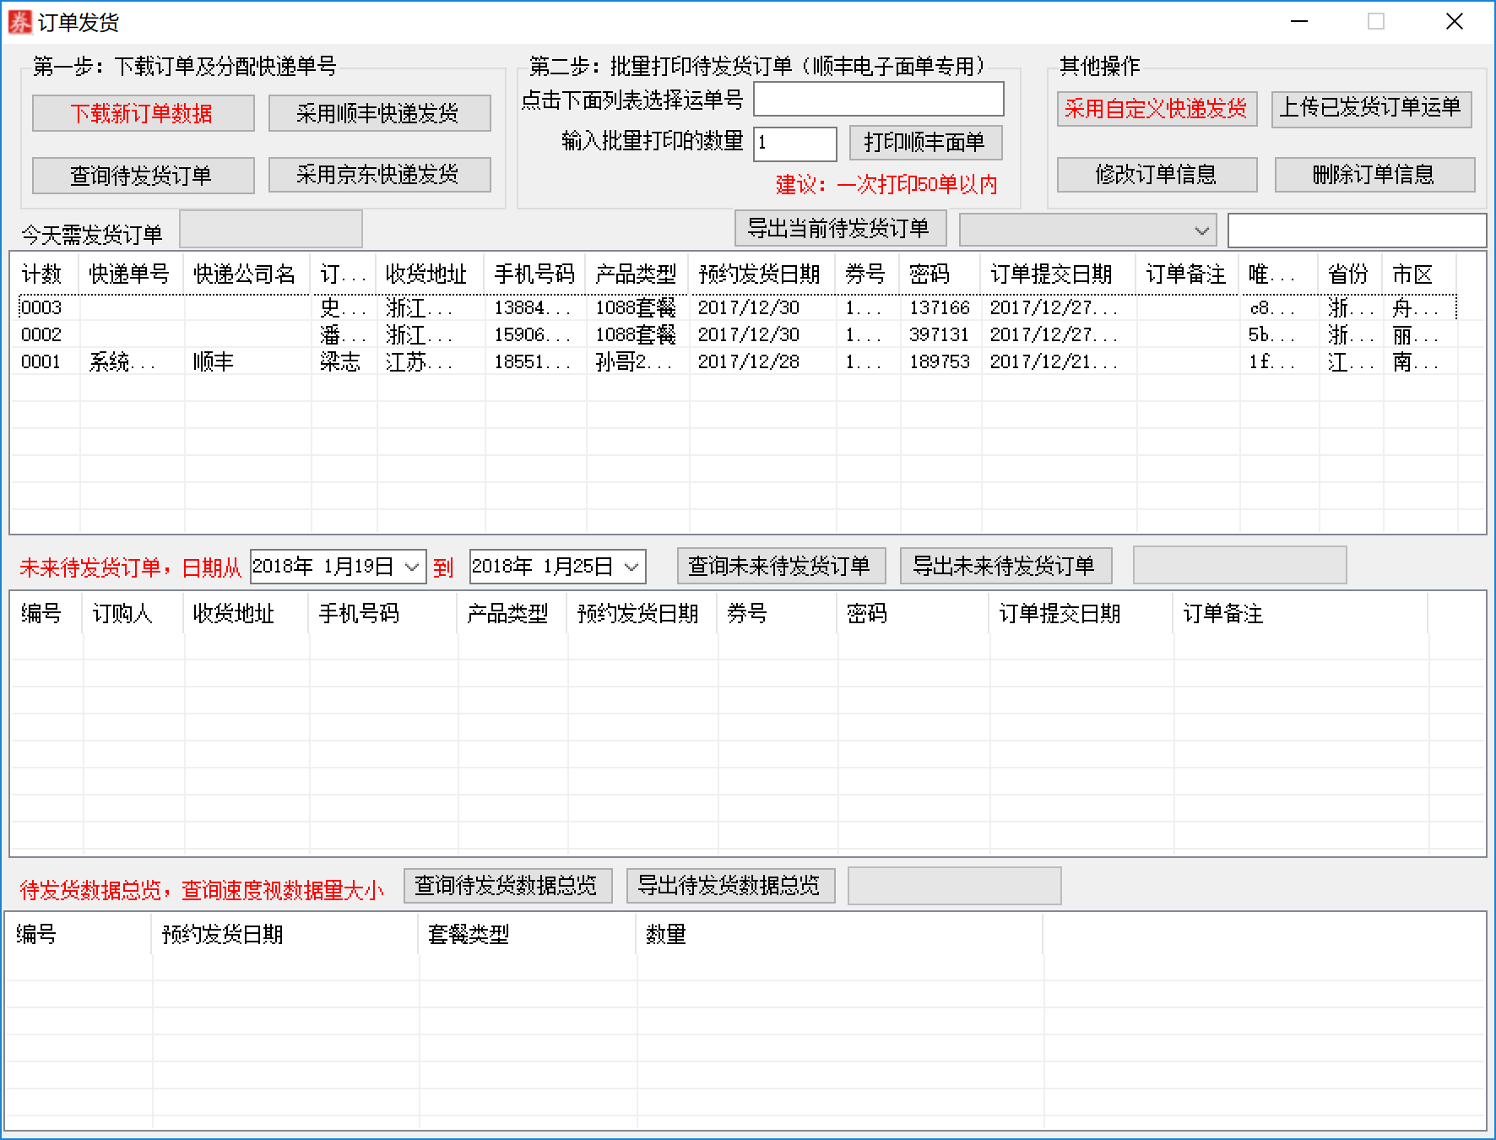Export future orders via 导出未来待发货订单

click(1006, 566)
